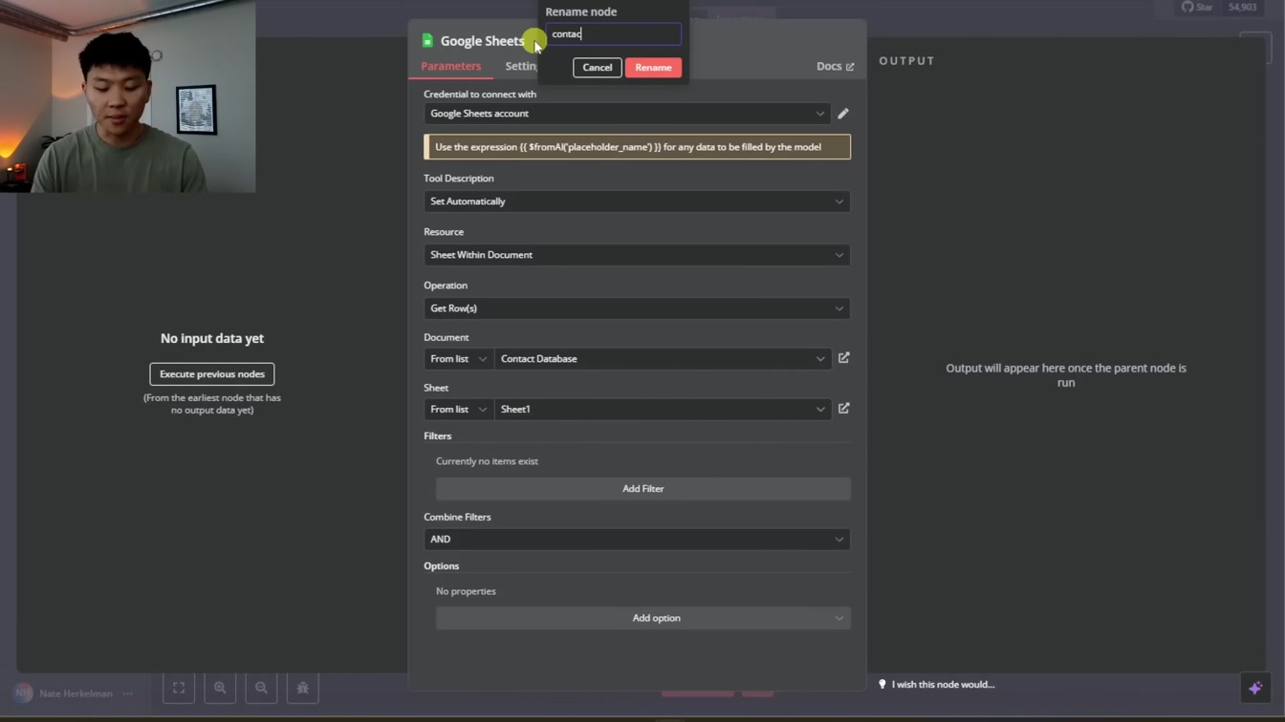Select Sheet1 sheet dropdown
Image resolution: width=1285 pixels, height=722 pixels.
point(663,409)
